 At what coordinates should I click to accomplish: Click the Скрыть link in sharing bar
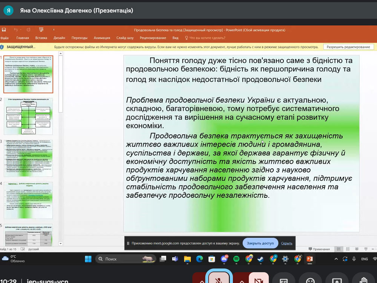[287, 243]
